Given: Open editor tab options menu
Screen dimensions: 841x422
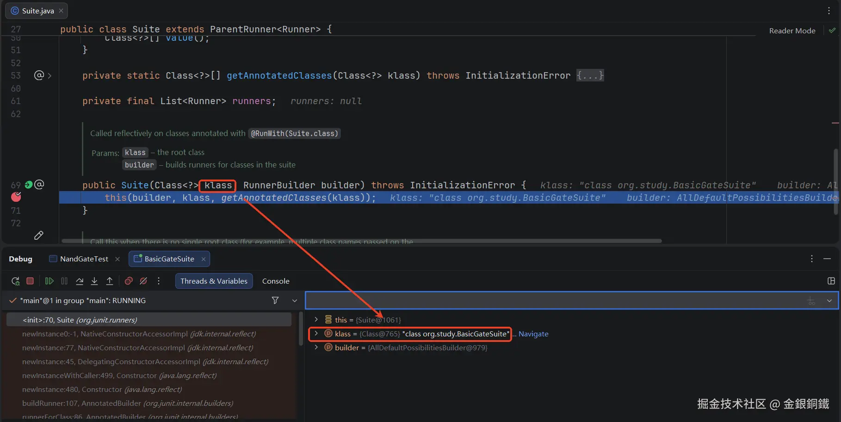Looking at the screenshot, I should coord(829,11).
